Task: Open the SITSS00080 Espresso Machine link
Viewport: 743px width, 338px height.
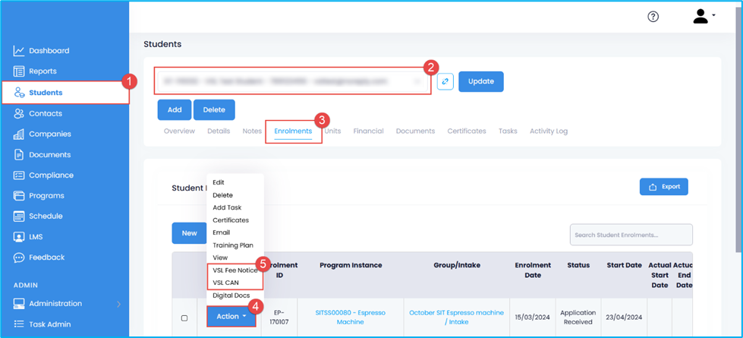Action: click(x=351, y=317)
